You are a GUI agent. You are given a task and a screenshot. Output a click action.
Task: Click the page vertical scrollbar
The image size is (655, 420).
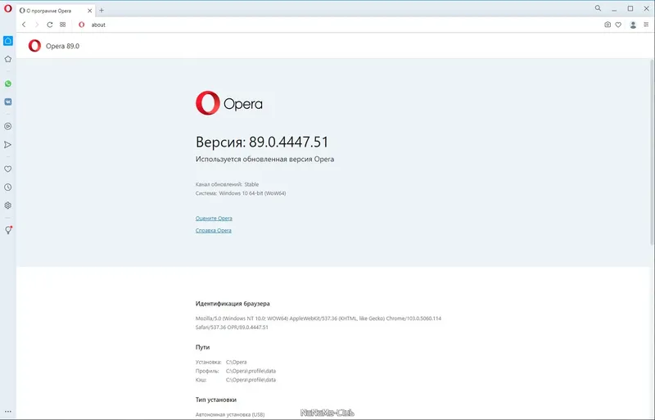pyautogui.click(x=652, y=151)
